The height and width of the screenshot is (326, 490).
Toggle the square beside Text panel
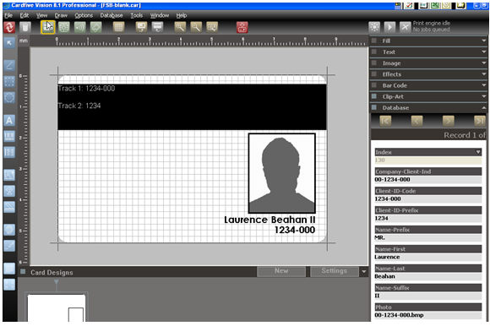tap(374, 52)
